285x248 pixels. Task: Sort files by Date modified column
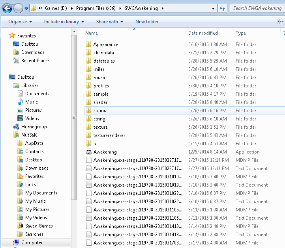203,33
